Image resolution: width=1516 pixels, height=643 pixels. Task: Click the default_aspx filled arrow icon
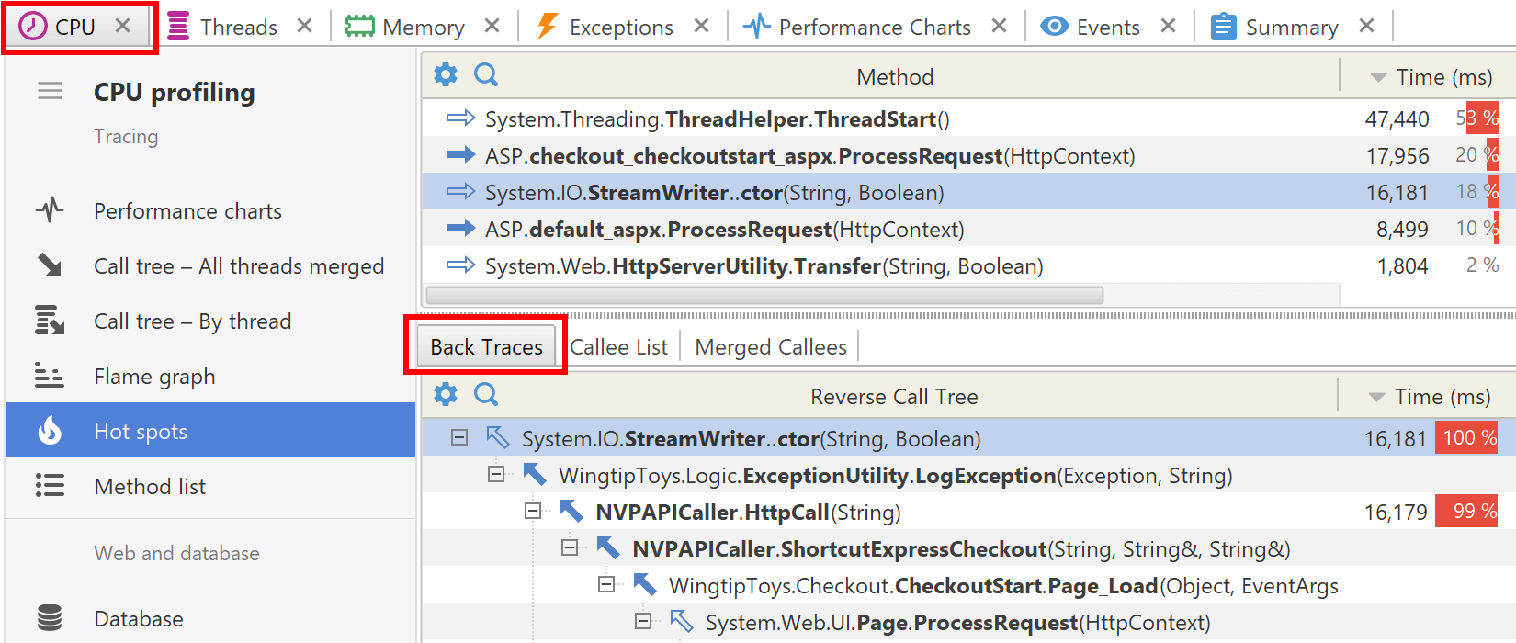[x=460, y=228]
